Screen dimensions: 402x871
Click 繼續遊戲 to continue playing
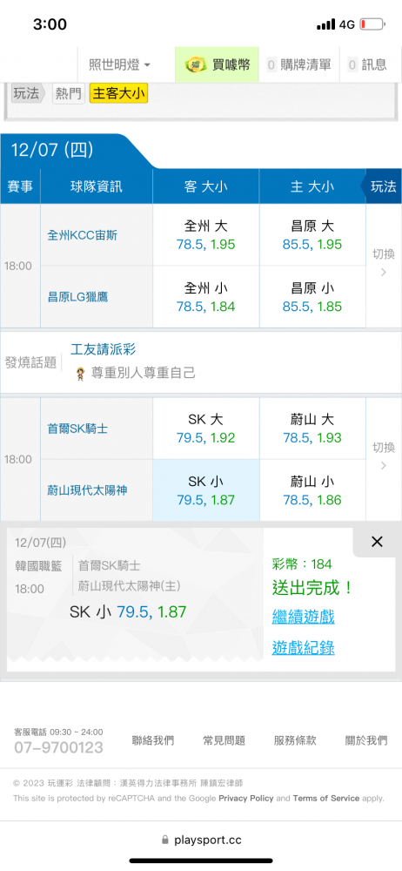[303, 617]
